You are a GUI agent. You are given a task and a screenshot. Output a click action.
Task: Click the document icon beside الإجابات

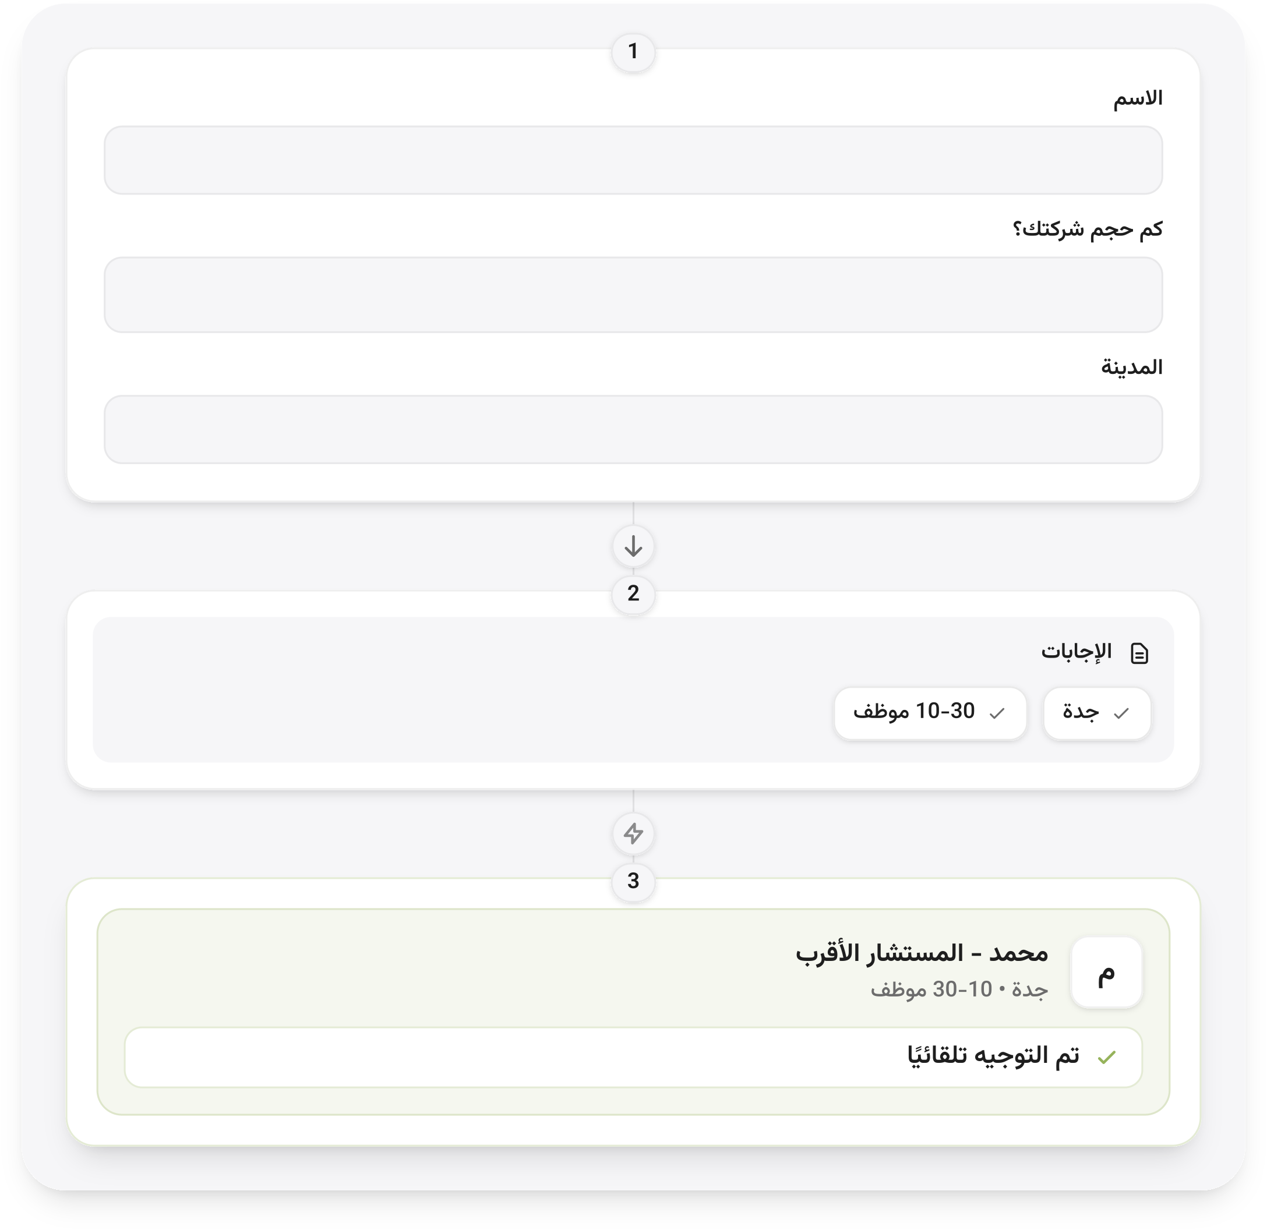(1139, 653)
